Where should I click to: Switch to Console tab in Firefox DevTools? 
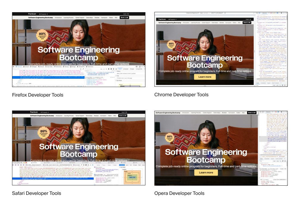click(x=26, y=67)
